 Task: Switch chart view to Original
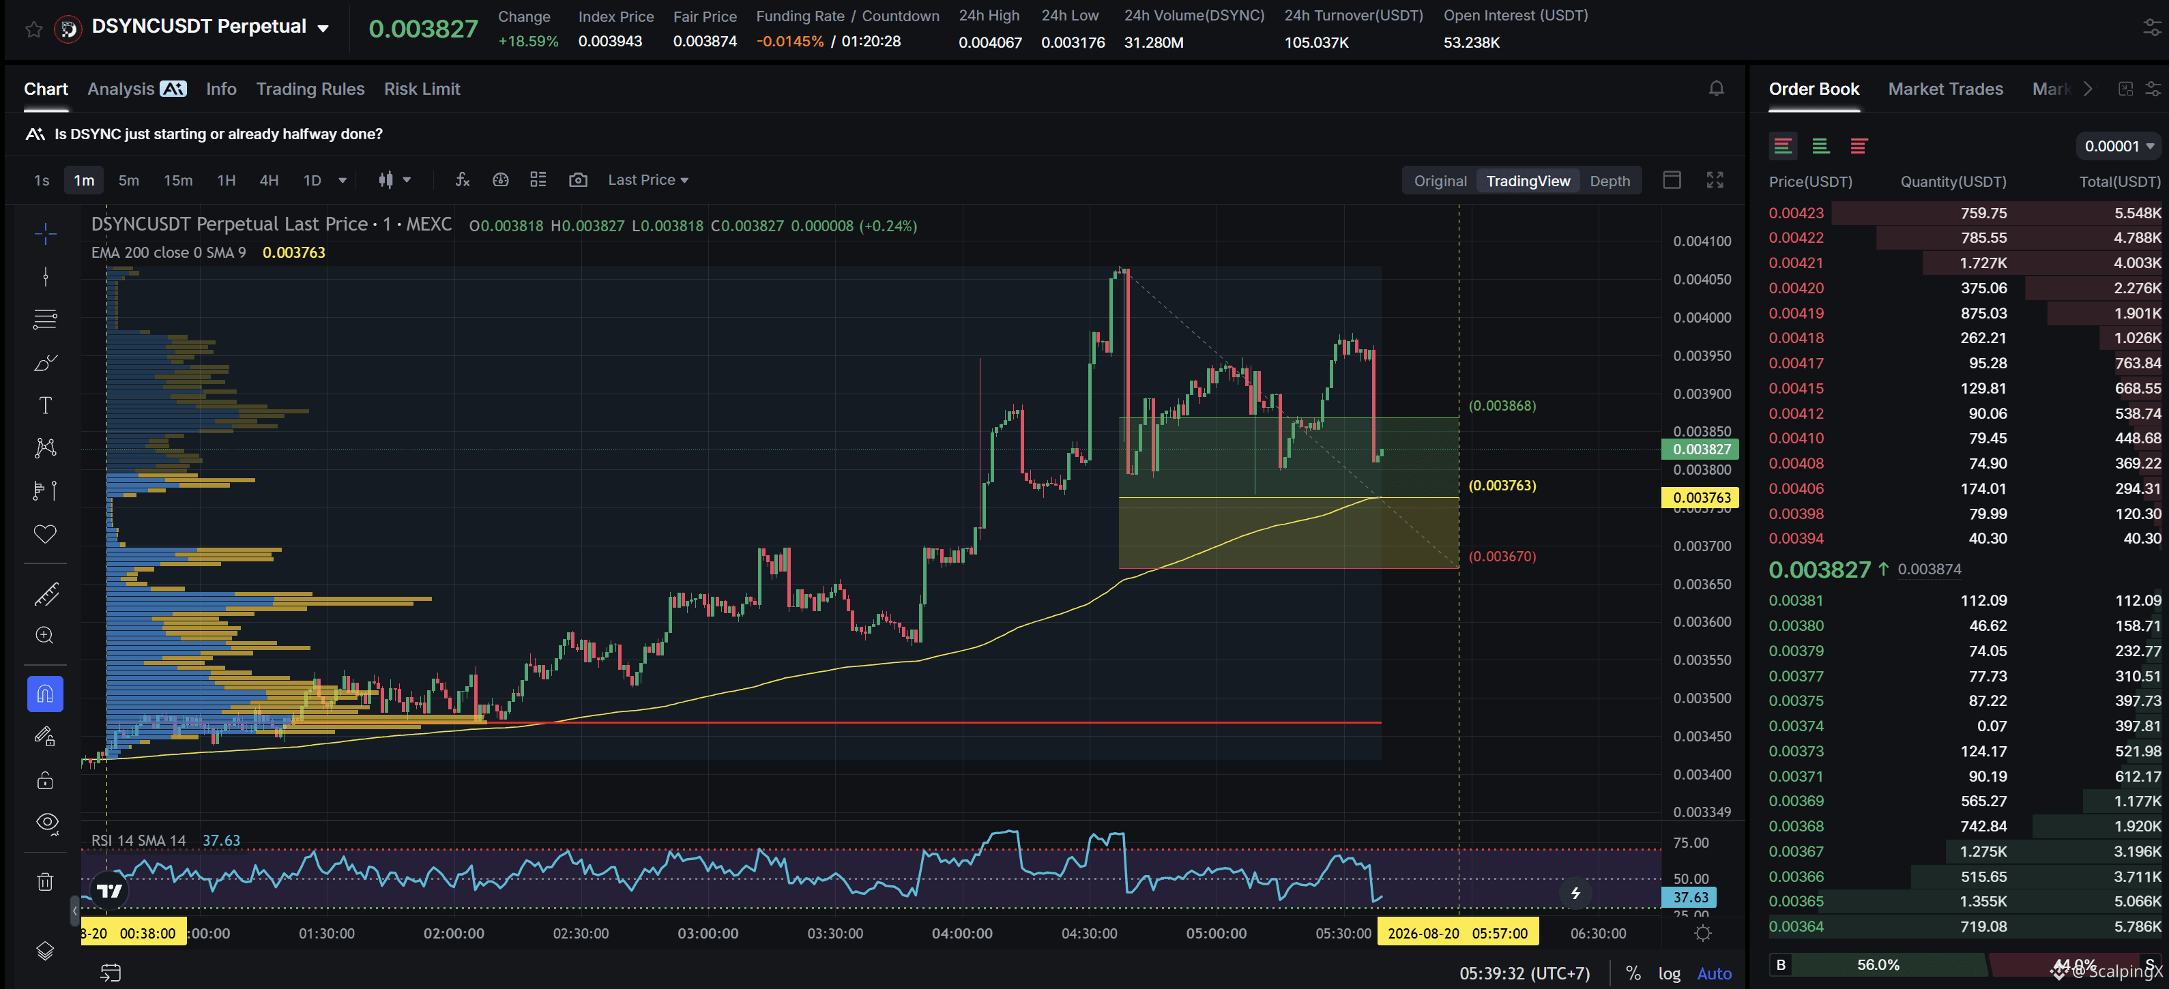click(1440, 181)
